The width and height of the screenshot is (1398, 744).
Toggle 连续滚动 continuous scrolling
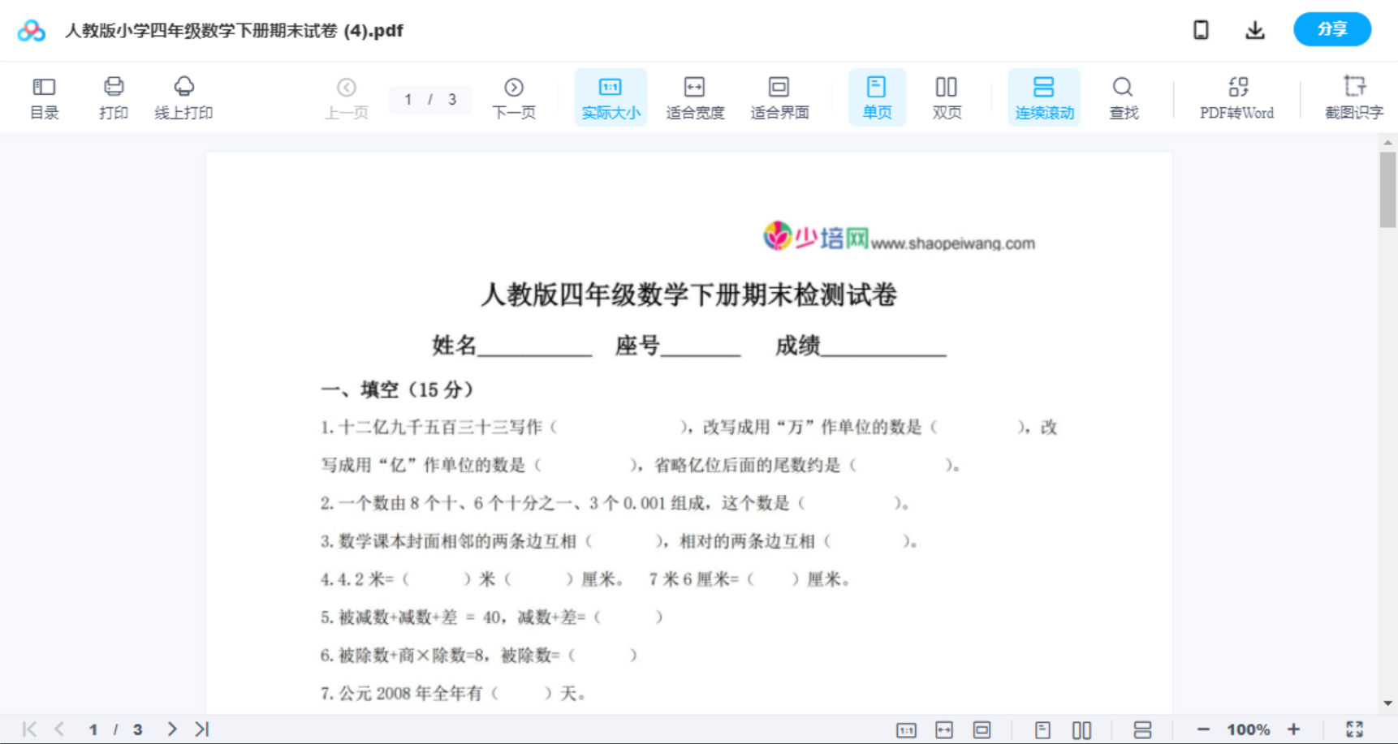[1044, 97]
